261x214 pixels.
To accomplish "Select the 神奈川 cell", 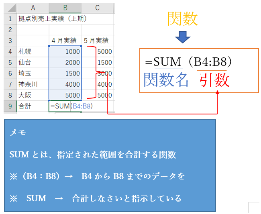I will tap(33, 84).
